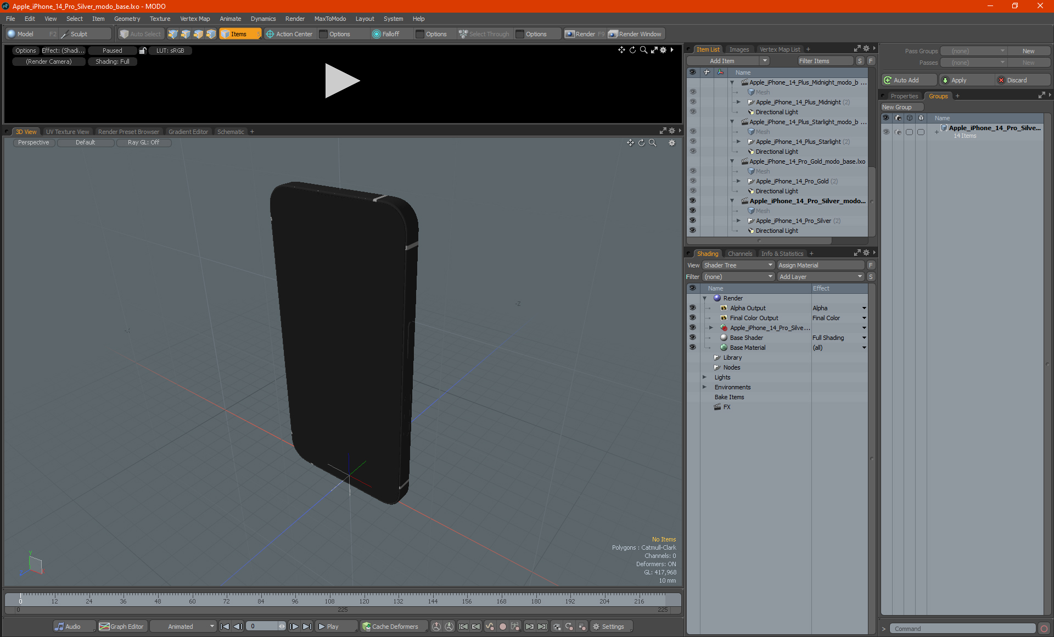Image resolution: width=1054 pixels, height=637 pixels.
Task: Open preview render viewport gear settings
Action: [663, 50]
